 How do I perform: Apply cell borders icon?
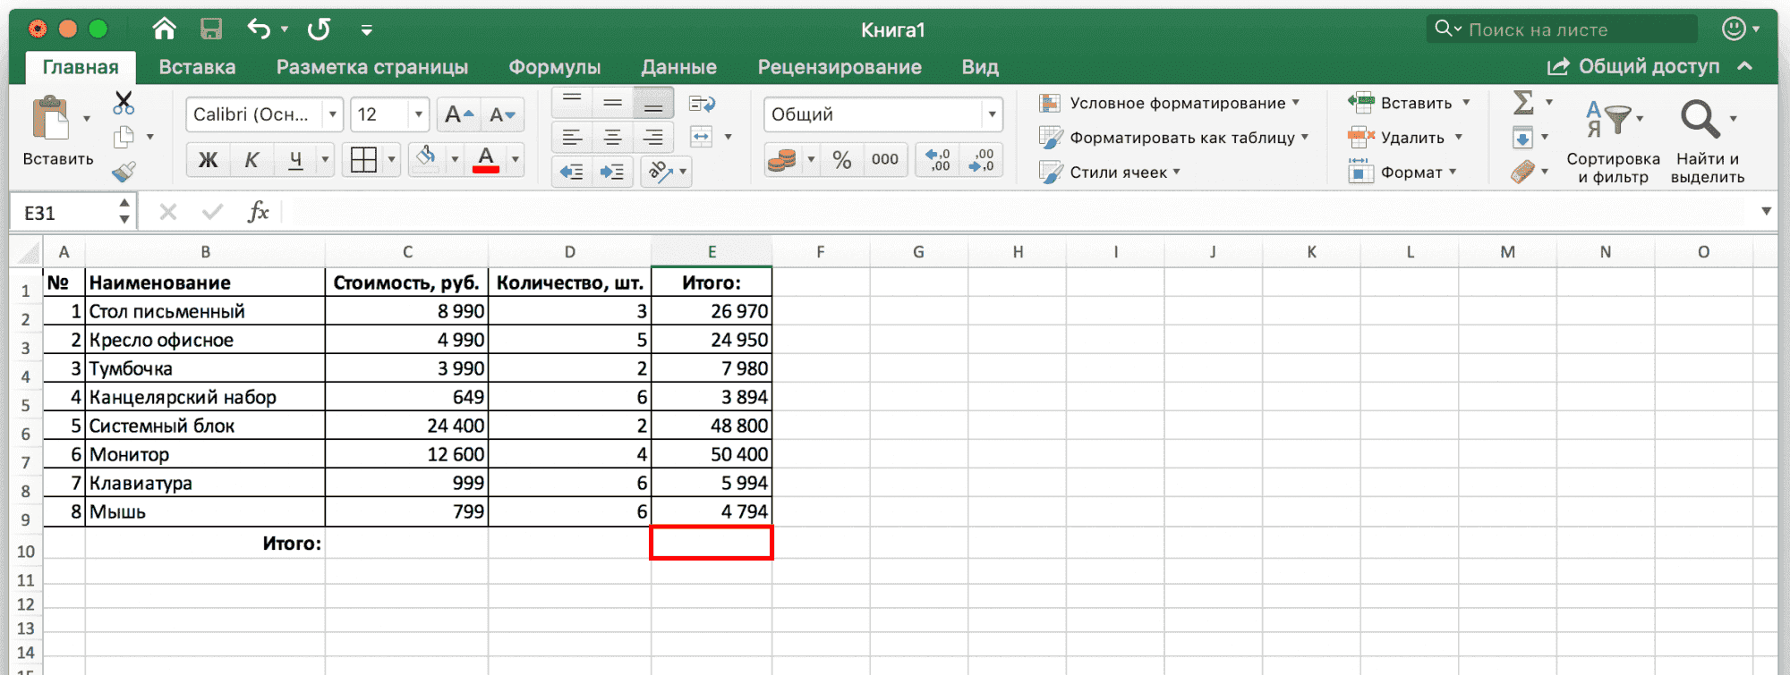363,160
